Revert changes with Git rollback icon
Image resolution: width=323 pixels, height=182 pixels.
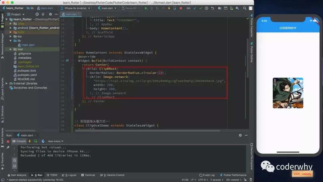212,8
